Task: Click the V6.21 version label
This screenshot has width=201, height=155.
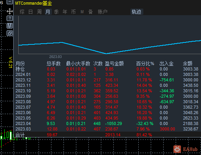Action: click(x=11, y=62)
